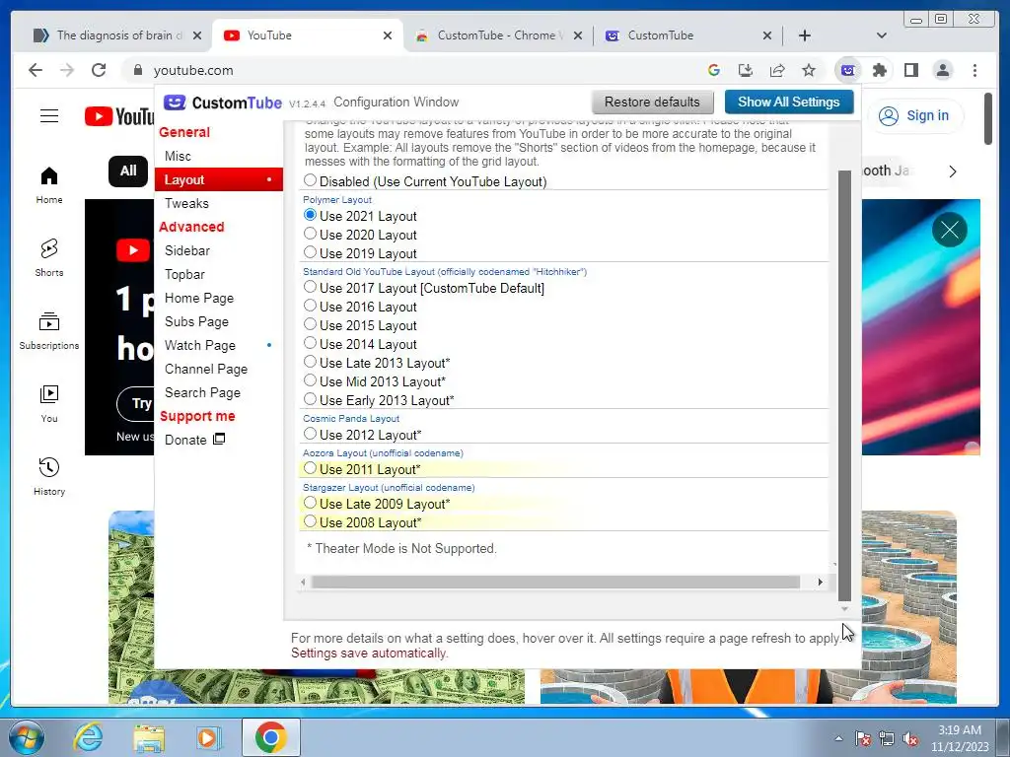Viewport: 1010px width, 757px height.
Task: Select Use 2008 Layout radio
Action: [310, 521]
